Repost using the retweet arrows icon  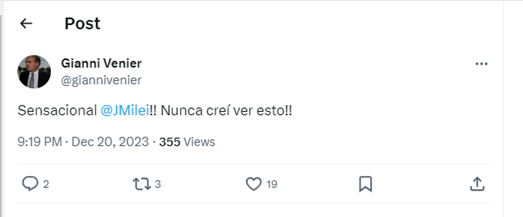(141, 184)
